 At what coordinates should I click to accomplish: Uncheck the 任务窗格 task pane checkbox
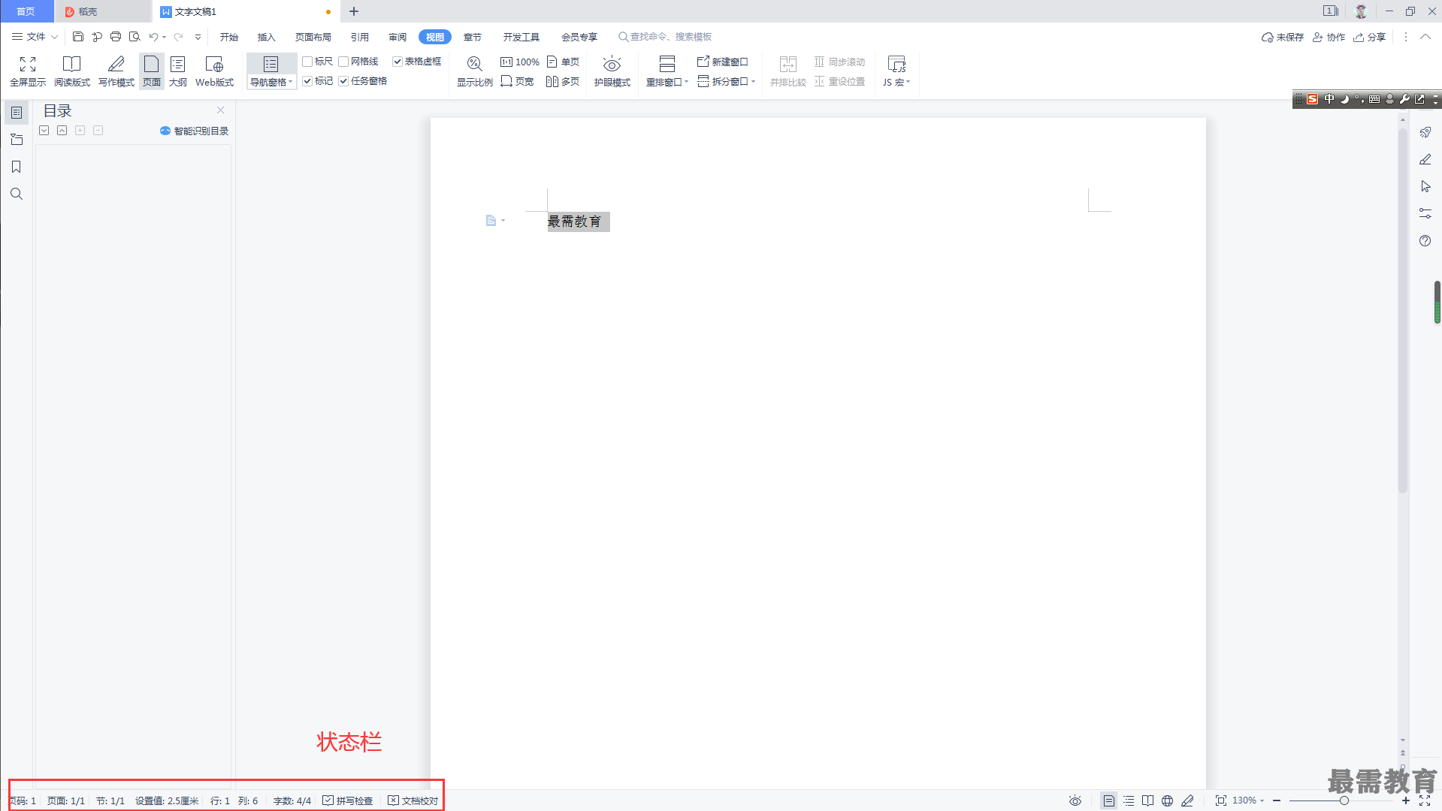343,81
